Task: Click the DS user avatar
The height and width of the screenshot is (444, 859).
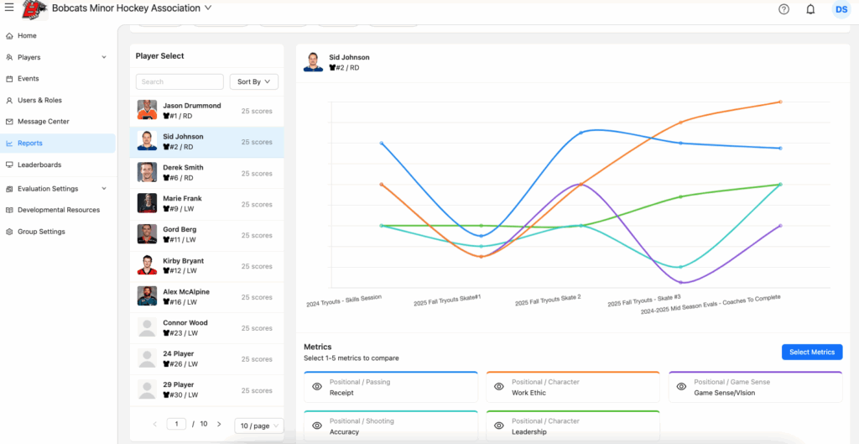Action: click(840, 9)
